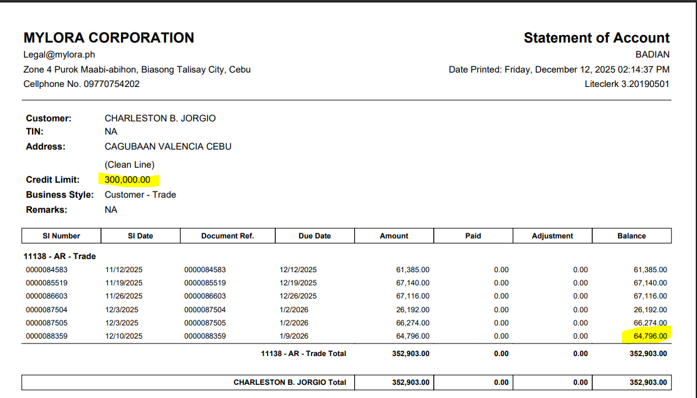697x398 pixels.
Task: Select the 11138 - AR - Trade group heading
Action: [60, 256]
